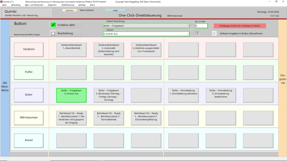287x161 pixels.
Task: Toggle the 'Funktion aktiv' checkbox
Action: [53, 25]
